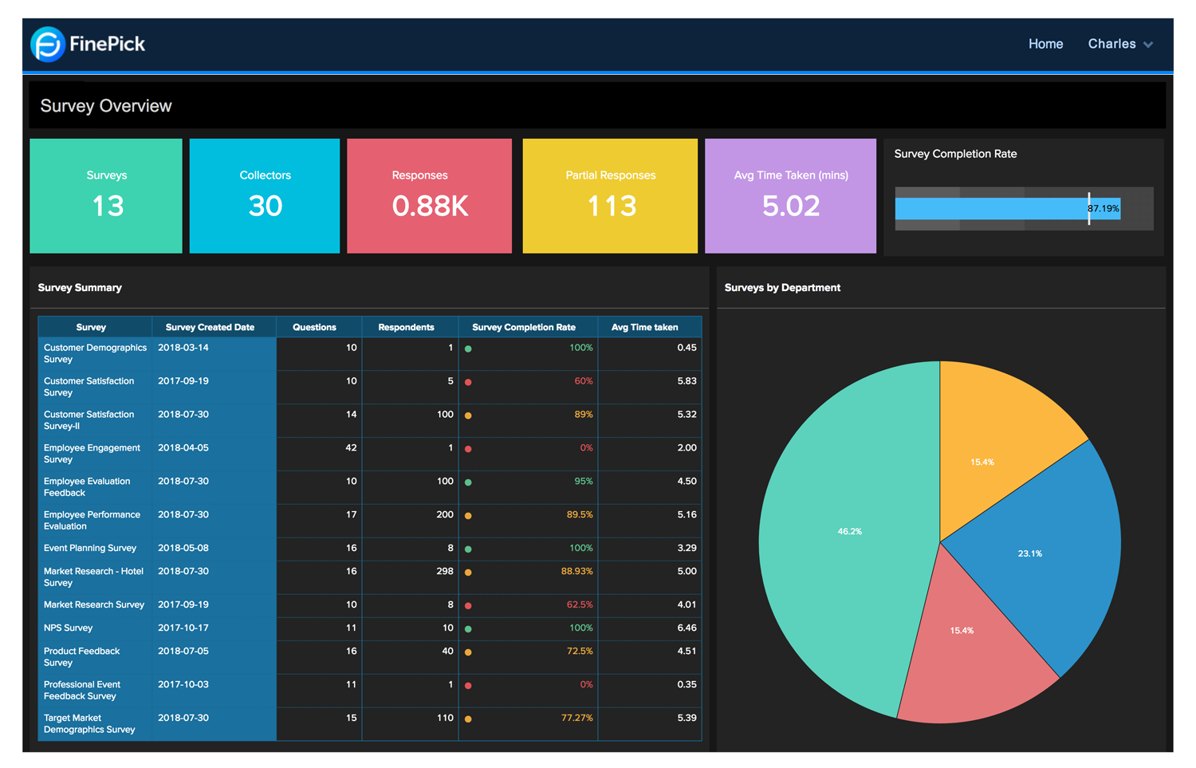Click the red status dot for Customer Satisfaction Survey

click(x=468, y=381)
